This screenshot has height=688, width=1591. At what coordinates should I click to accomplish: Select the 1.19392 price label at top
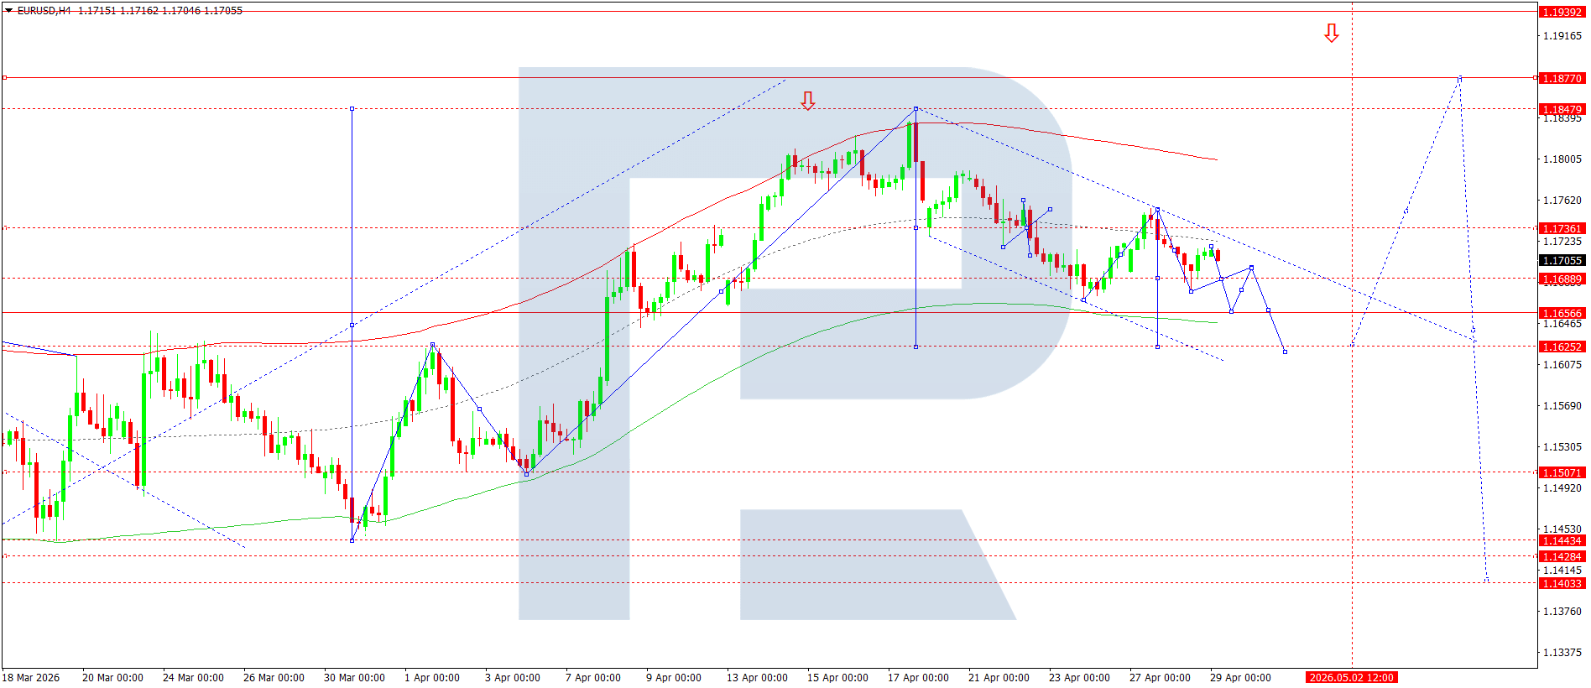pos(1562,12)
